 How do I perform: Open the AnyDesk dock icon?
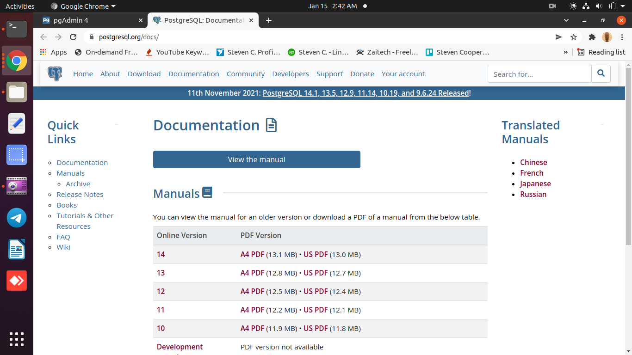point(17,281)
